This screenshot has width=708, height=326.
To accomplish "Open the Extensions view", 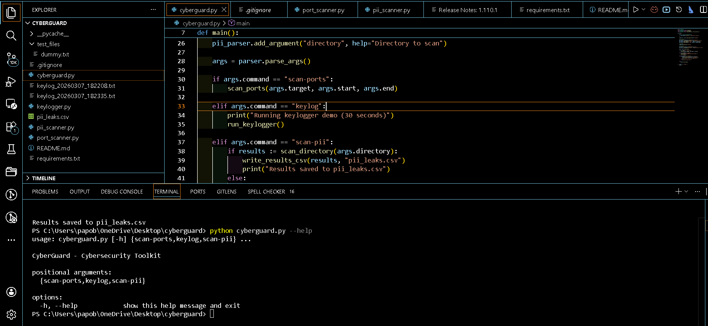I will coord(11,127).
